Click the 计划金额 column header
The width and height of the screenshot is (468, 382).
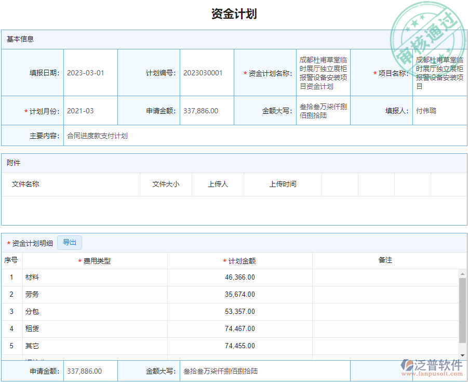239,261
